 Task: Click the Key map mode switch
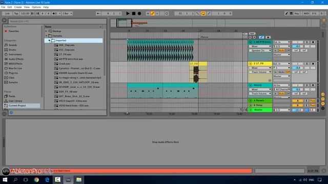[x=297, y=13]
